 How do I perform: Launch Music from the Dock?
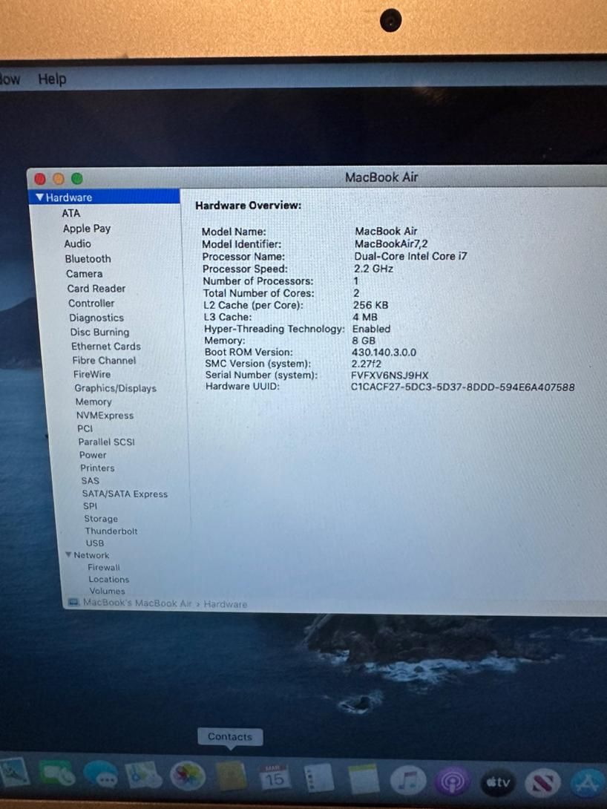tap(408, 780)
